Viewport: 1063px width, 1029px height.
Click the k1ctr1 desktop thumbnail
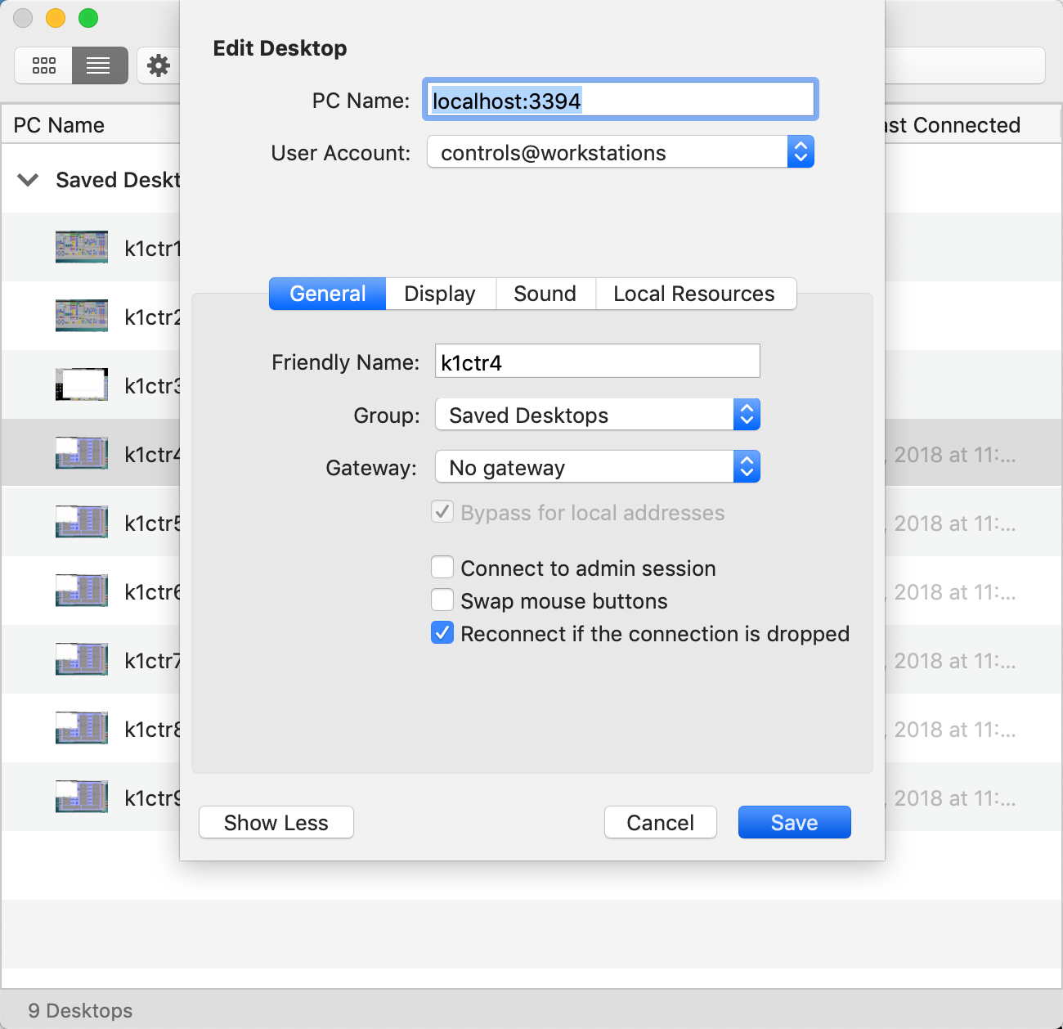tap(82, 247)
